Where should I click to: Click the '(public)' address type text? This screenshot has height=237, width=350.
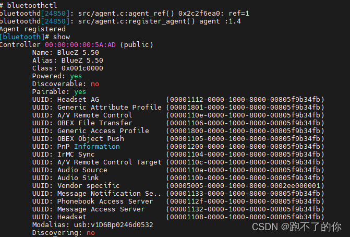(x=137, y=45)
